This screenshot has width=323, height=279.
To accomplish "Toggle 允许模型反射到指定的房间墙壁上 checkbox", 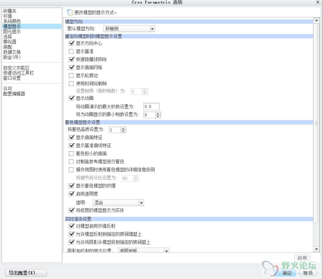I will click(71, 234).
